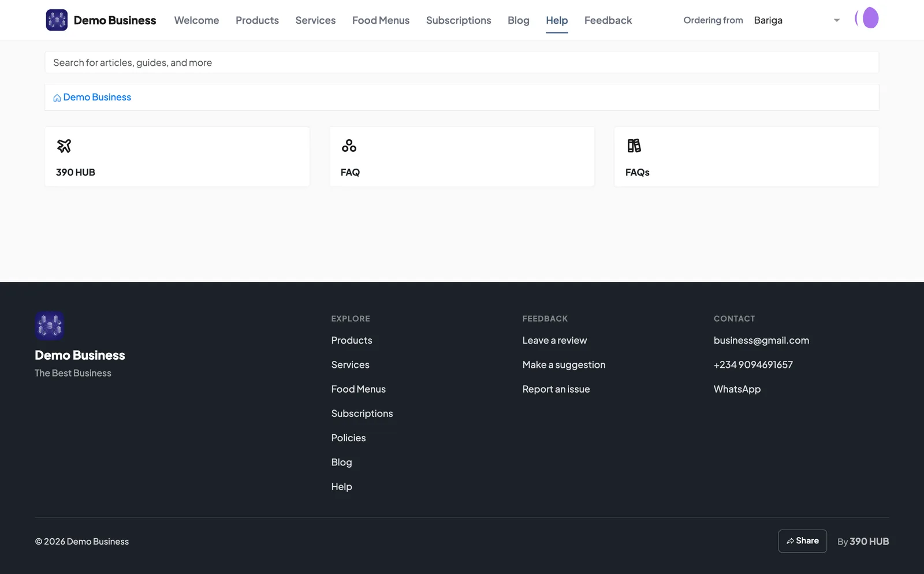Click the Share button in footer
This screenshot has width=924, height=574.
803,541
